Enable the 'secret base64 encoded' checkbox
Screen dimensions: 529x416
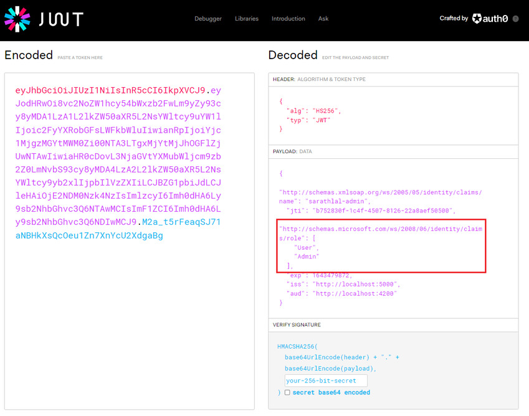[x=287, y=392]
